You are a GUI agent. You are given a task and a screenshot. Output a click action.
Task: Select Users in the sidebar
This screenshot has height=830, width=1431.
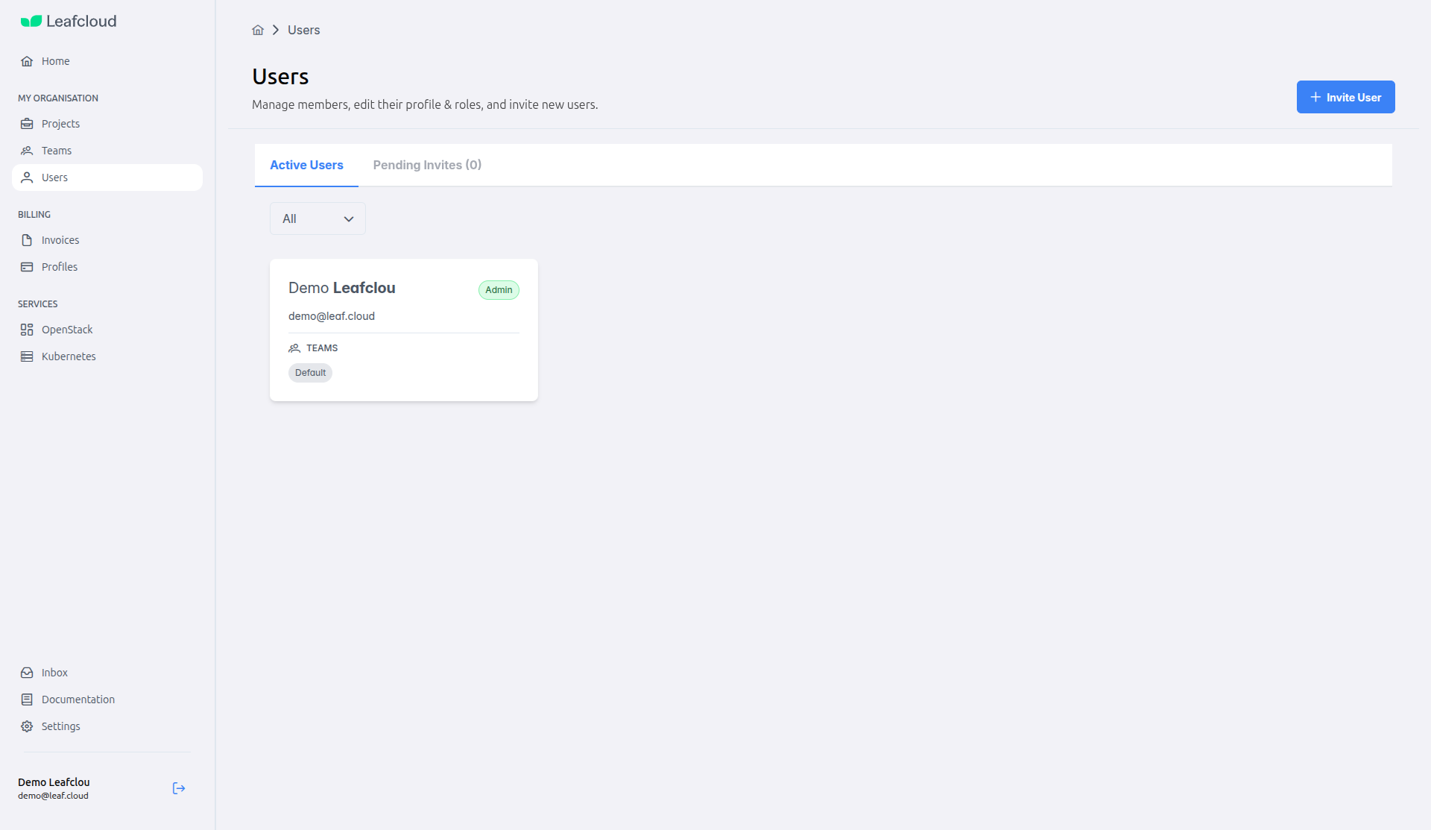tap(107, 177)
